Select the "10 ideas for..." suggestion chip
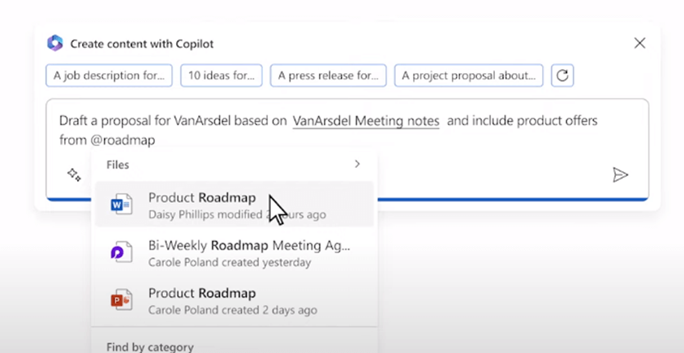 click(x=222, y=75)
